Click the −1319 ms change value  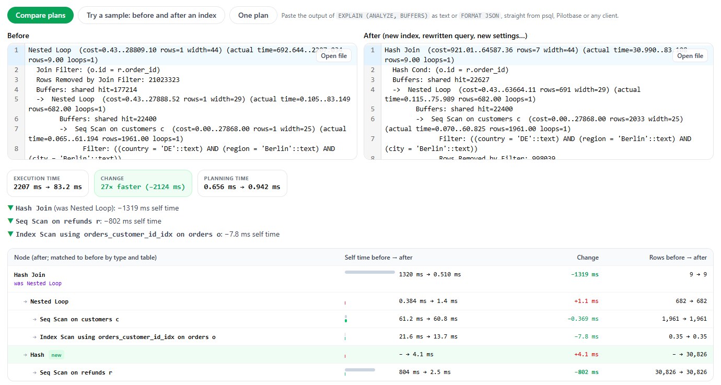point(585,274)
